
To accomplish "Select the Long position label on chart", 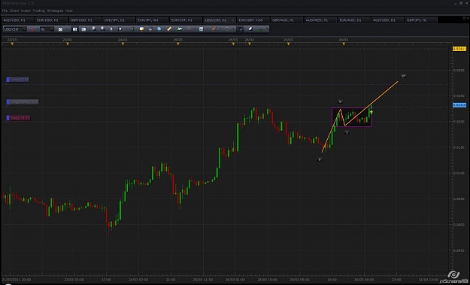I will [x=22, y=102].
